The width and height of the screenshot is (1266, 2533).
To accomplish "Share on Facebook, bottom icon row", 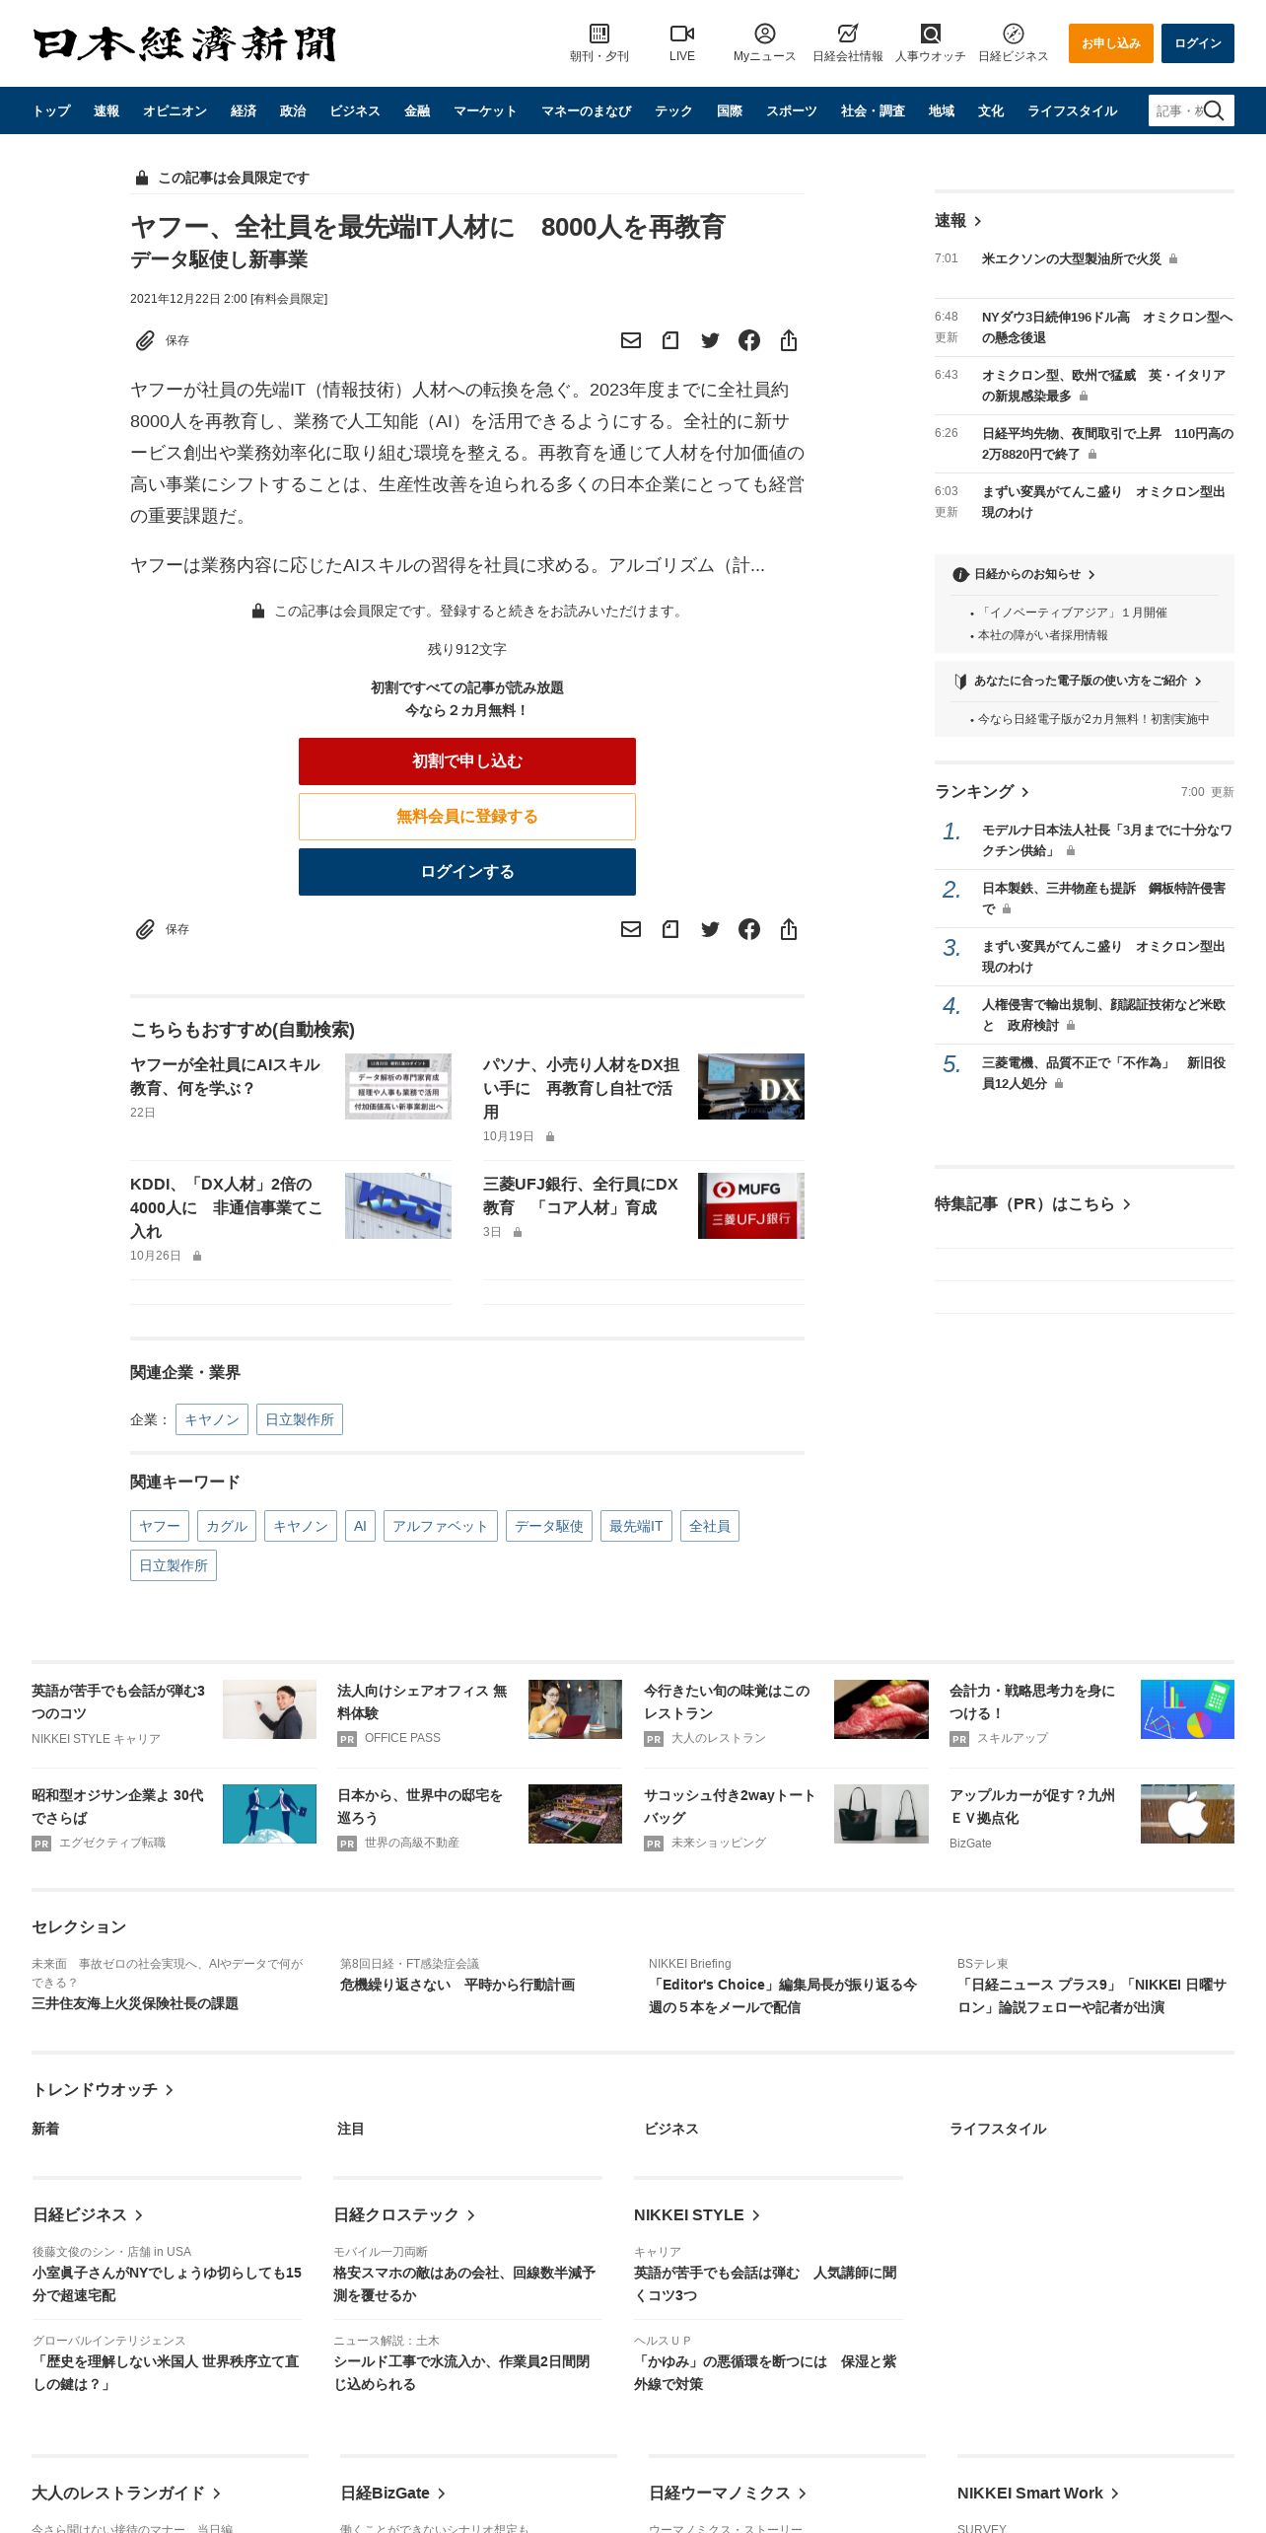I will pyautogui.click(x=749, y=929).
